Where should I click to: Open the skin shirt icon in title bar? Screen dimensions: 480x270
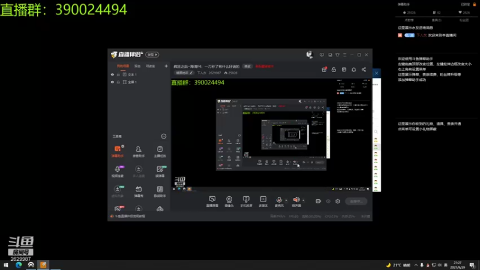point(337,55)
